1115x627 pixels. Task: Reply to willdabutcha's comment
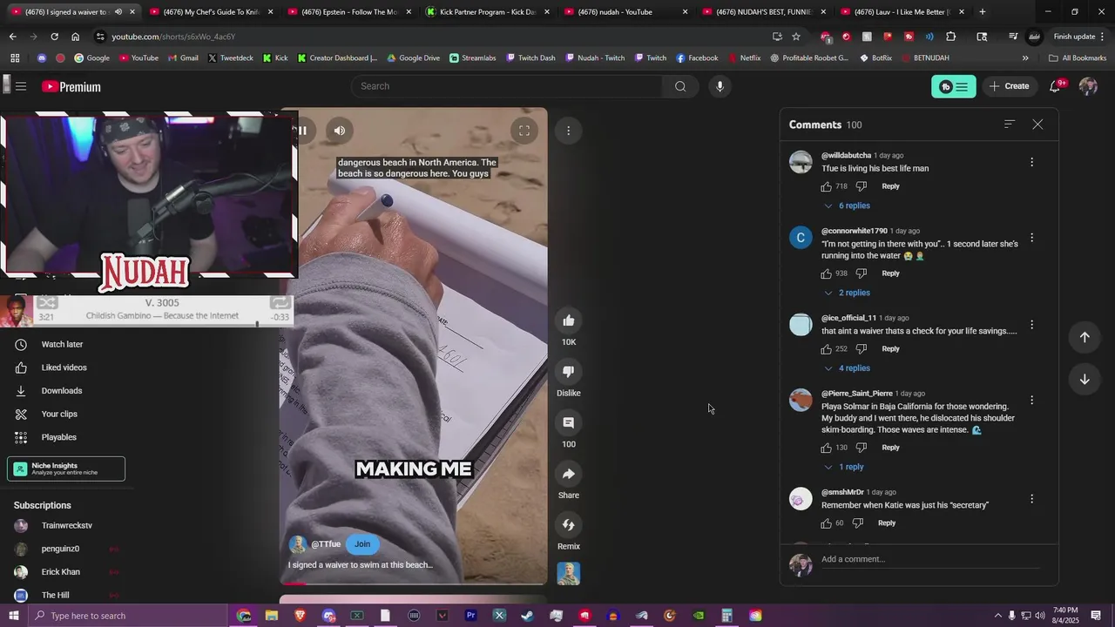click(890, 186)
